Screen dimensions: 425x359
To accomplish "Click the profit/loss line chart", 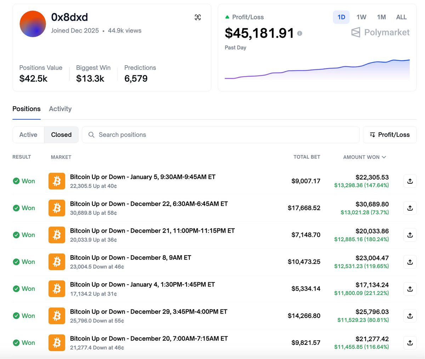I will point(317,69).
